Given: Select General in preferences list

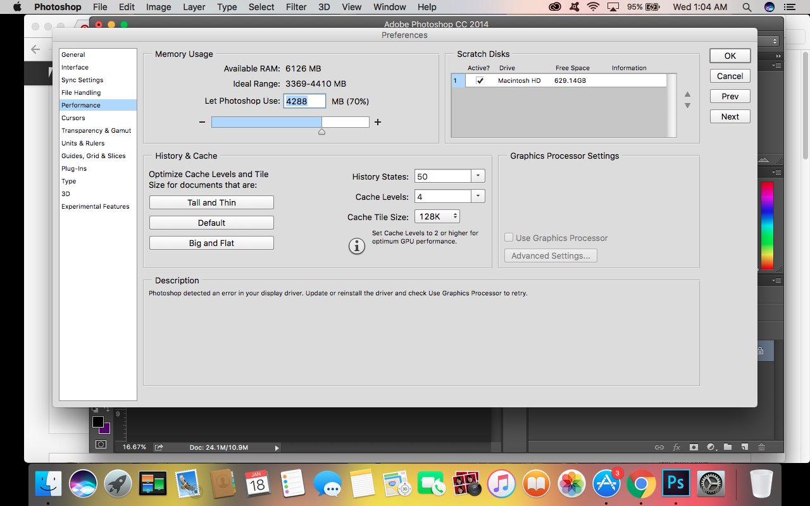Looking at the screenshot, I should (98, 54).
